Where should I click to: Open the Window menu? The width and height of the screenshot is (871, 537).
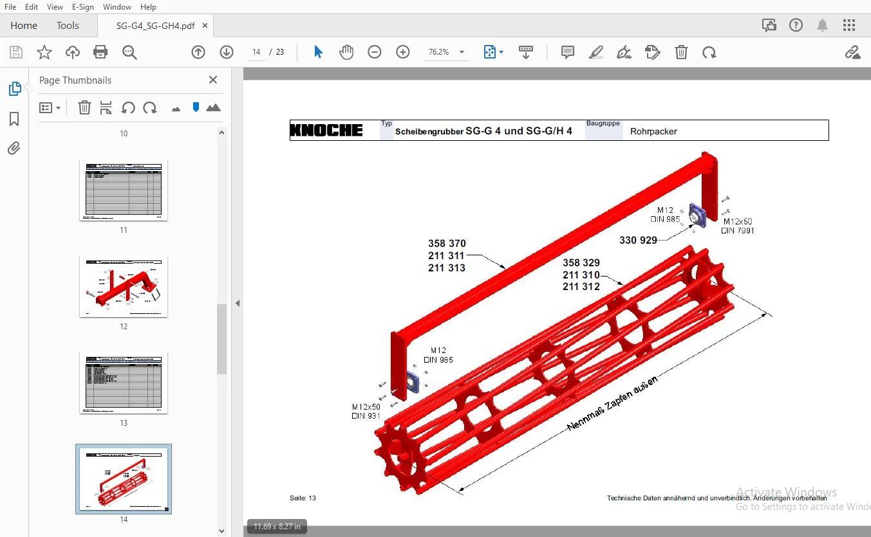(117, 7)
